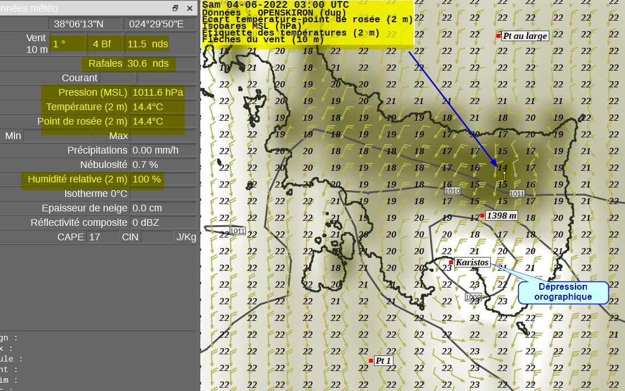The width and height of the screenshot is (625, 391).
Task: Select the Pt 1 red point marker
Action: [x=371, y=360]
